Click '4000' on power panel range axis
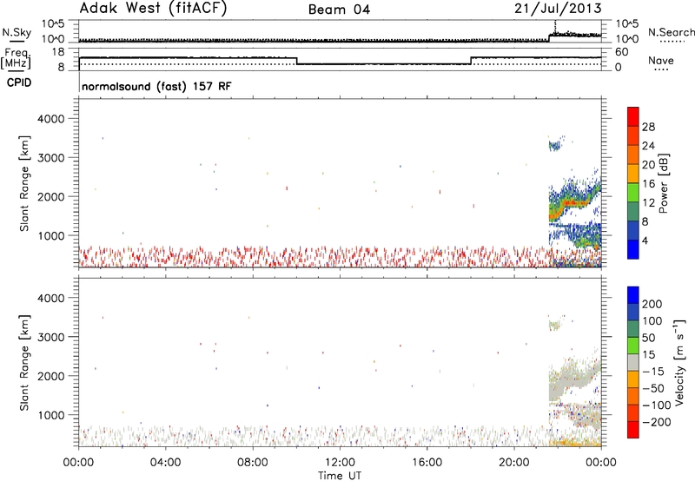 click(51, 119)
